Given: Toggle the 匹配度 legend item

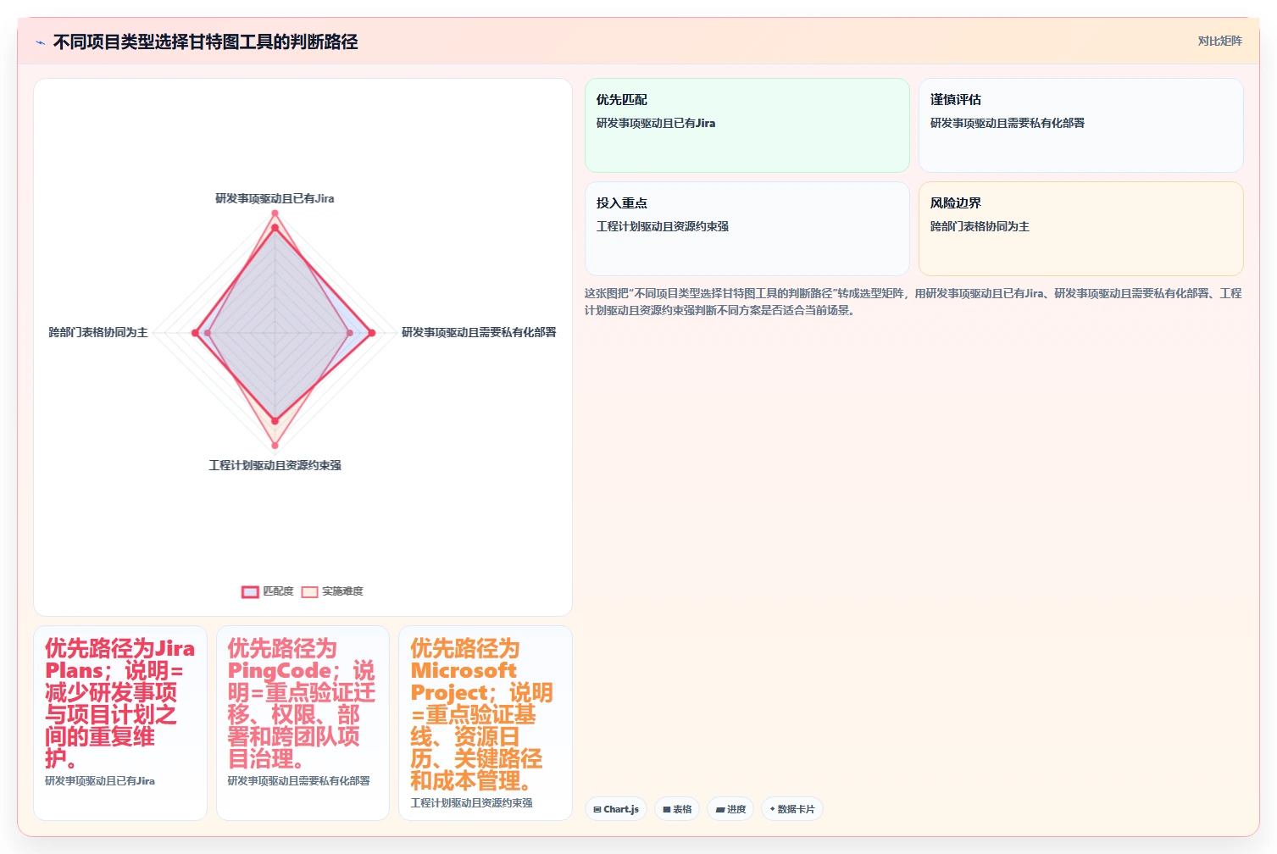Looking at the screenshot, I should coord(268,591).
